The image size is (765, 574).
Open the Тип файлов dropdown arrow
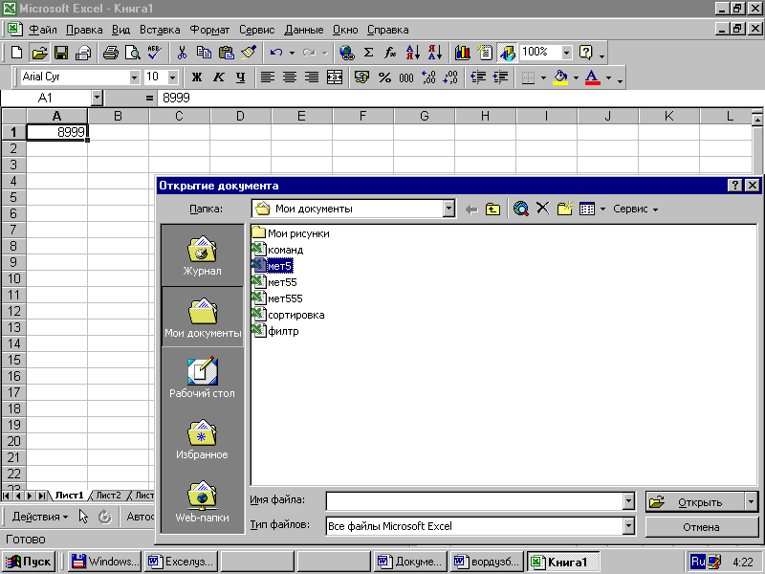629,526
